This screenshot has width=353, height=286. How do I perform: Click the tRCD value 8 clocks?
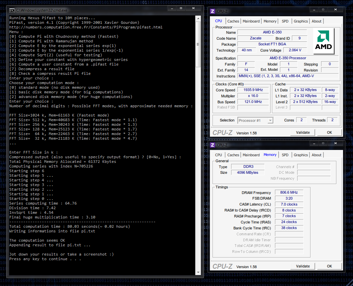pos(289,210)
